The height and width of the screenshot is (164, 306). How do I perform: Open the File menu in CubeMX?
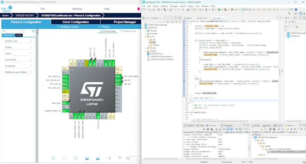(42, 9)
